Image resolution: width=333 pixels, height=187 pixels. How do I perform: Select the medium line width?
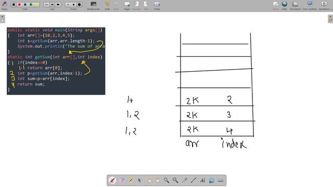(52, 5)
